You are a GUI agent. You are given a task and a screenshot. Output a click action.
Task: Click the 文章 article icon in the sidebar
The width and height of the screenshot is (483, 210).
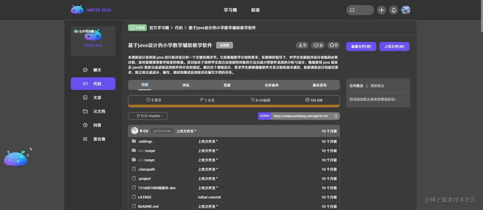coord(85,98)
